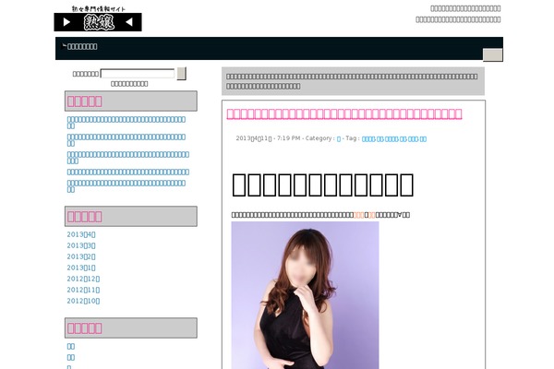
Task: Click the first orange link in article text
Action: (x=358, y=215)
